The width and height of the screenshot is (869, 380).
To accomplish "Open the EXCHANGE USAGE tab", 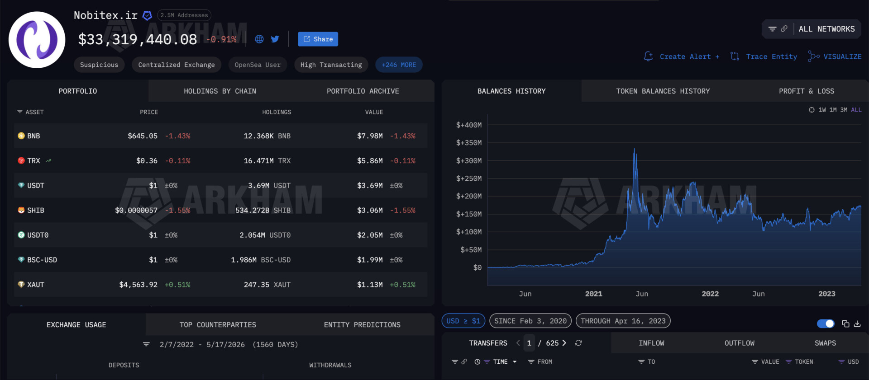I will (x=76, y=324).
